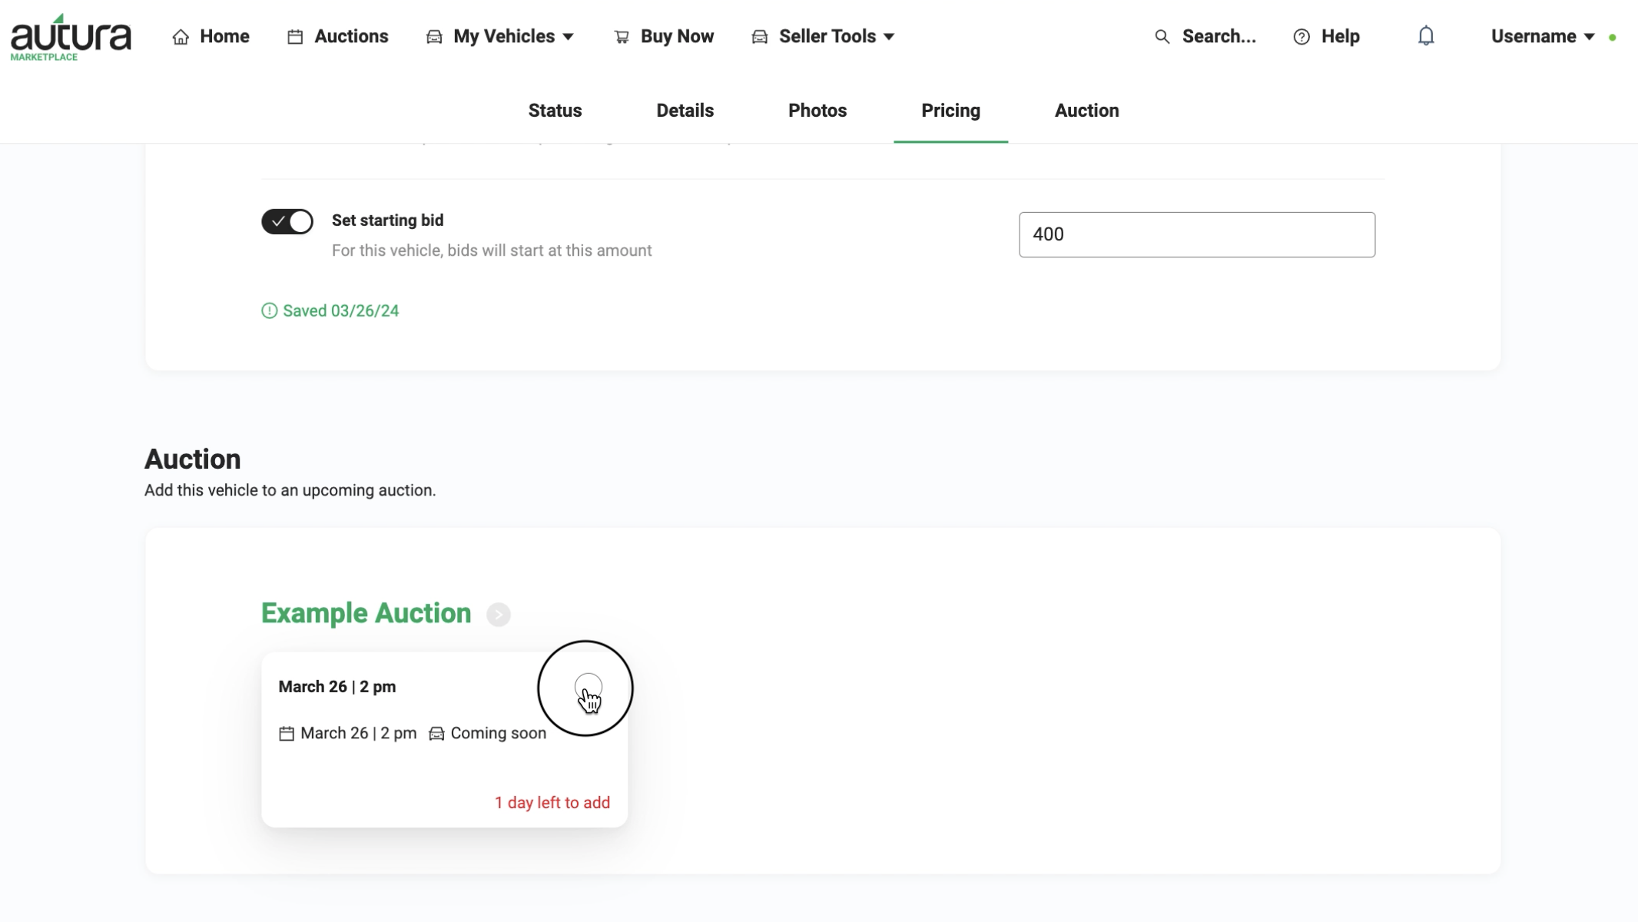Open the Status tab

(555, 111)
